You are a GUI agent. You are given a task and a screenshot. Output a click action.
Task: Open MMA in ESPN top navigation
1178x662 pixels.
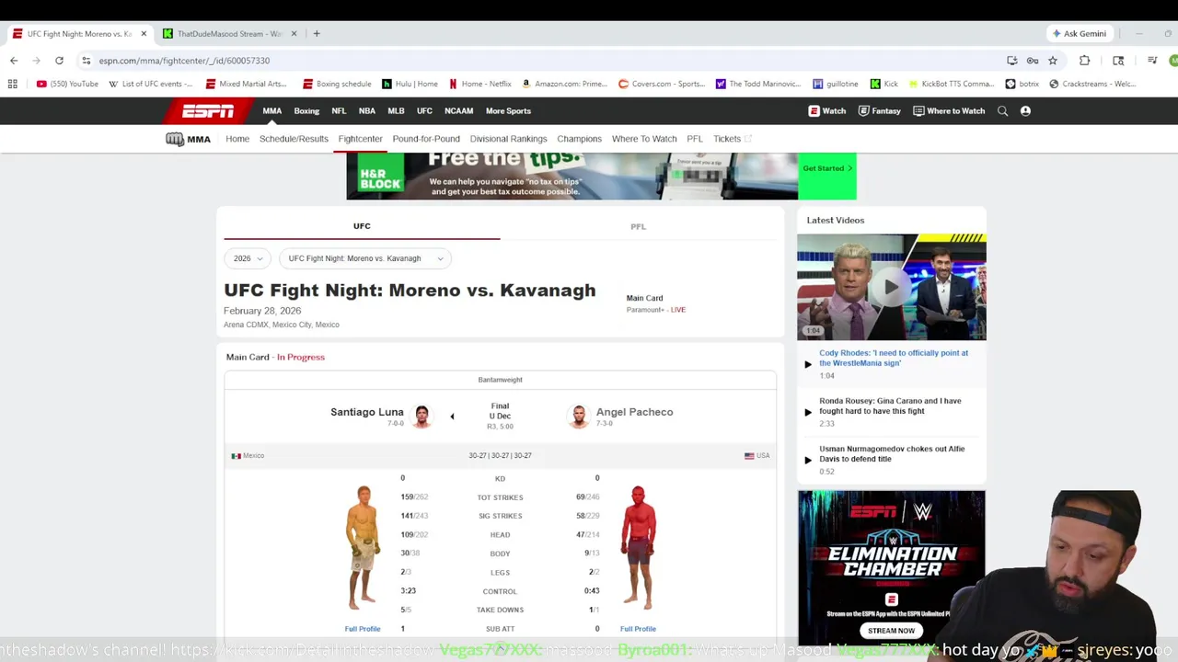[x=272, y=111]
